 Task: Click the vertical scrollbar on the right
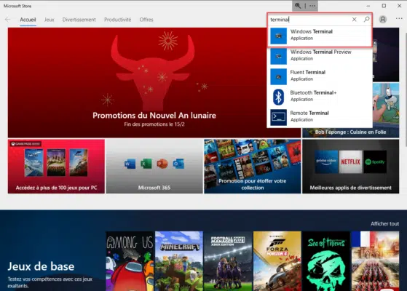pyautogui.click(x=406, y=89)
